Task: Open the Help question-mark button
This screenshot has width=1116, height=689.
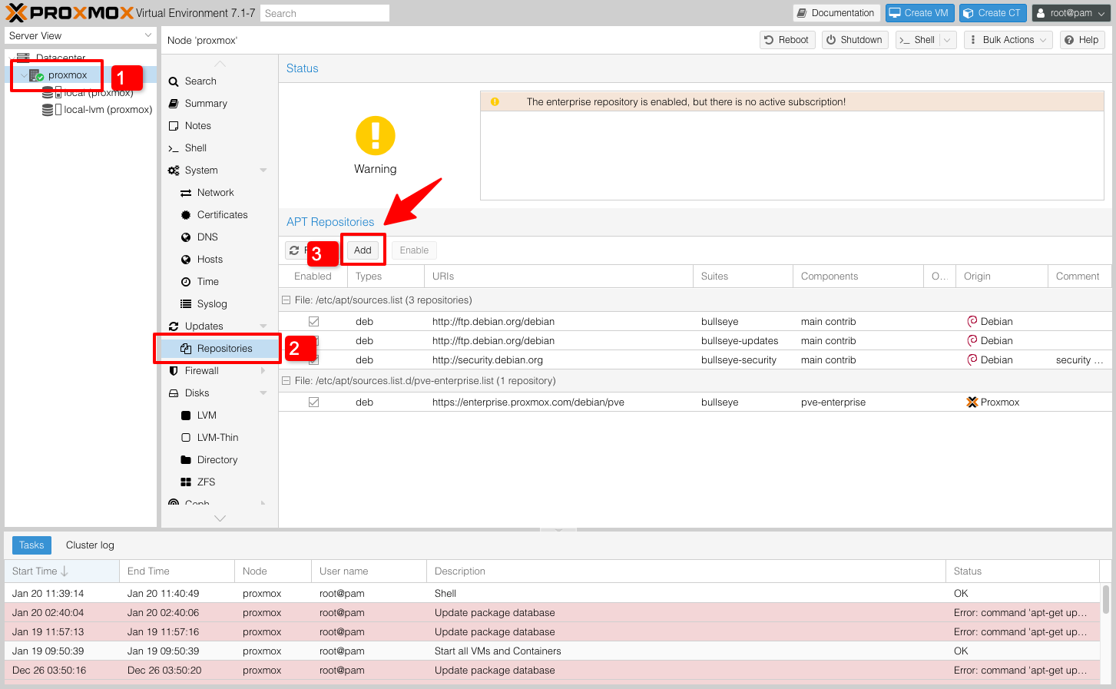Action: [x=1081, y=40]
